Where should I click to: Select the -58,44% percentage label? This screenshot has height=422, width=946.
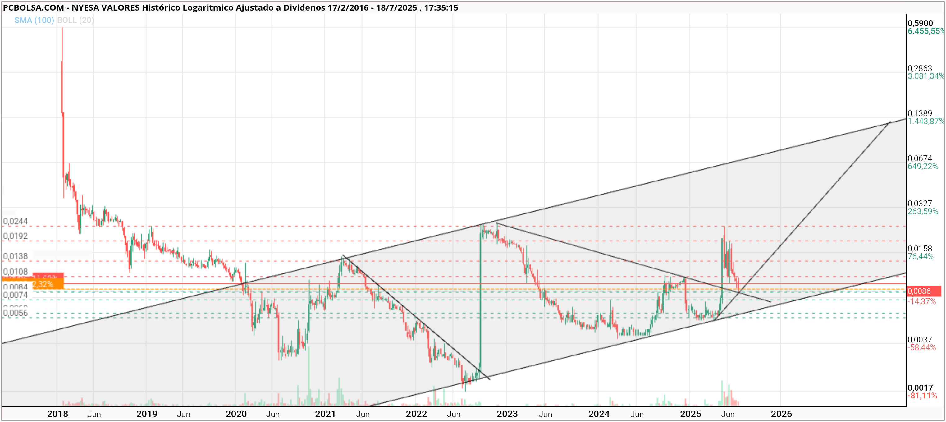(x=922, y=347)
